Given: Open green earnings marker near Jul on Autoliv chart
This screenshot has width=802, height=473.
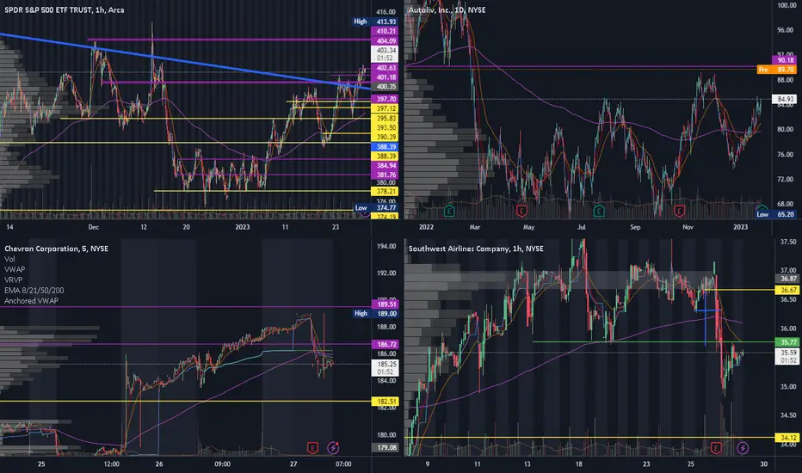Looking at the screenshot, I should click(599, 210).
